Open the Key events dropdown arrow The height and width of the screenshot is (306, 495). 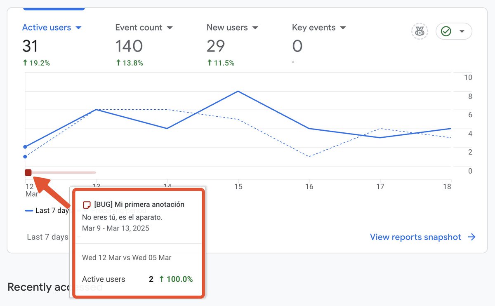(x=343, y=28)
